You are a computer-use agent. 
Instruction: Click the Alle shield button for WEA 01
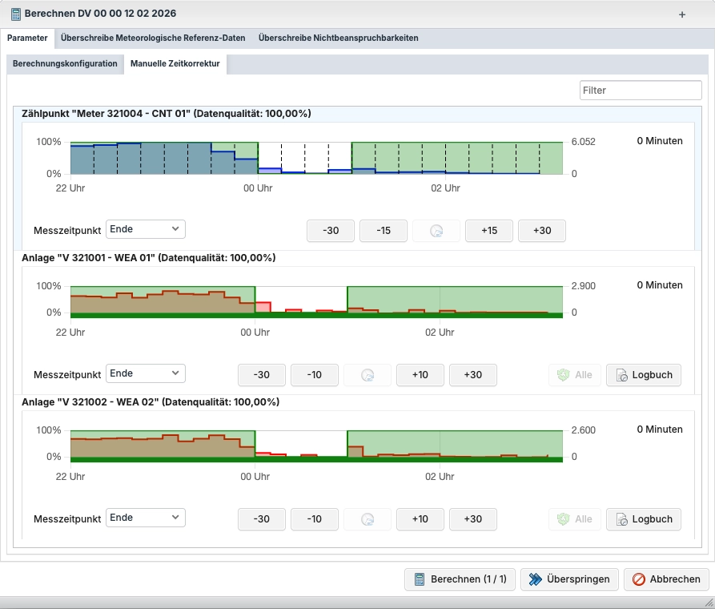(x=574, y=375)
